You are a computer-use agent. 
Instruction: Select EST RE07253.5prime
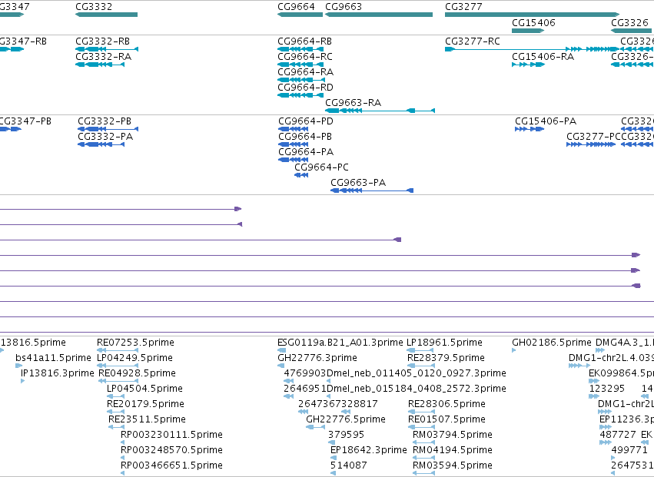tap(118, 350)
